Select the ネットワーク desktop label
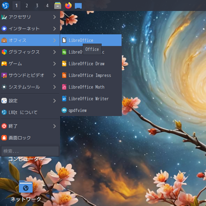206x206 pixels. [26, 199]
